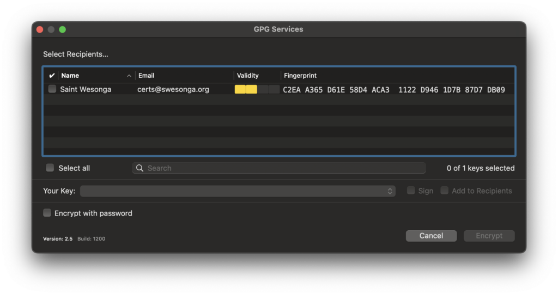Click the Your Key dropdown chevron arrows
The width and height of the screenshot is (558, 295).
390,191
